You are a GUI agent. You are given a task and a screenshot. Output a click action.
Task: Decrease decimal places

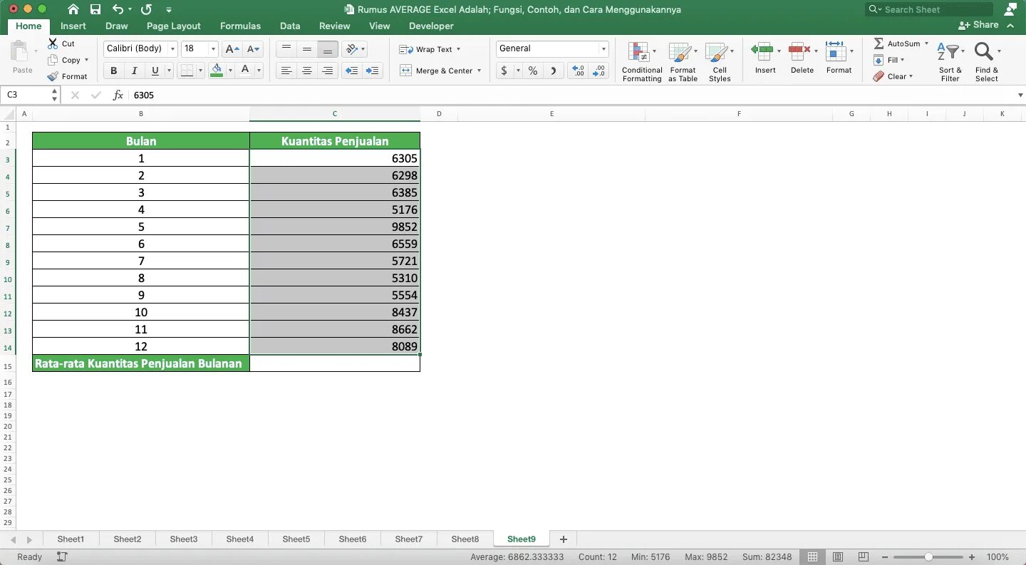coord(598,71)
